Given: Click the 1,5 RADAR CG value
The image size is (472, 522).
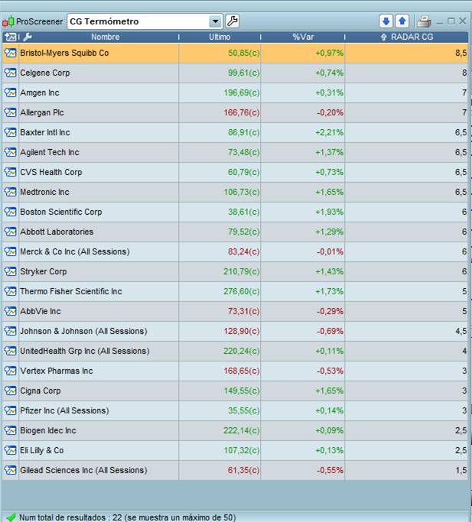Looking at the screenshot, I should pos(461,470).
